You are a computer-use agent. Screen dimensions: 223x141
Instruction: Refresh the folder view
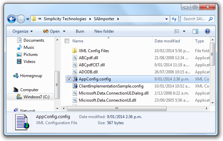[174, 19]
